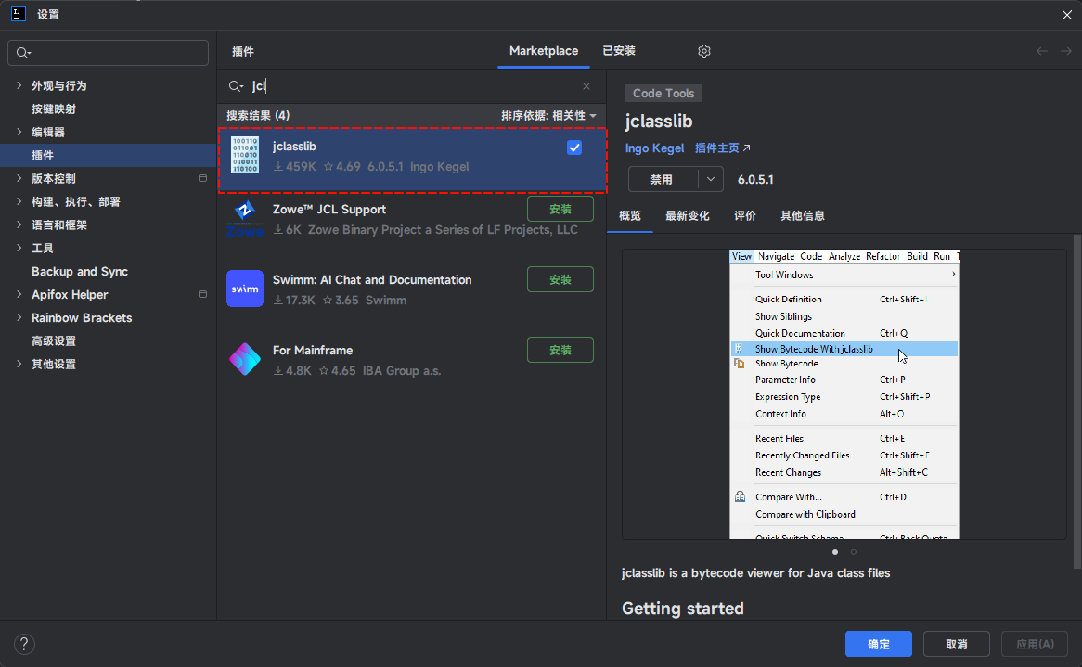Click the 确定 button to confirm
The width and height of the screenshot is (1082, 667).
(x=878, y=644)
